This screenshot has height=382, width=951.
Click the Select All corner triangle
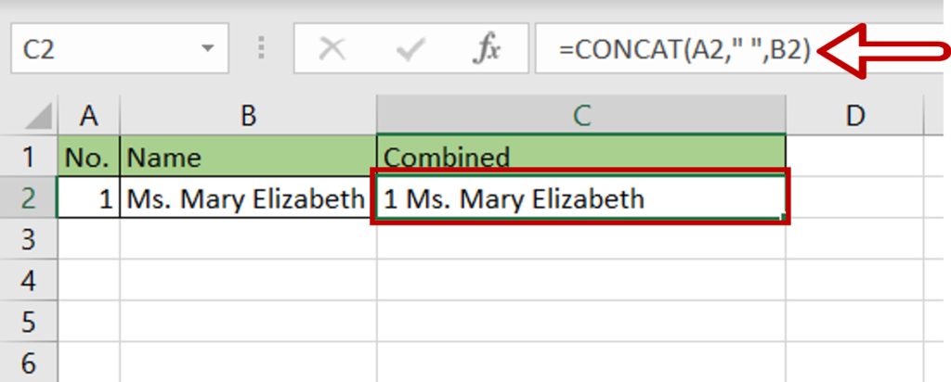pos(36,116)
